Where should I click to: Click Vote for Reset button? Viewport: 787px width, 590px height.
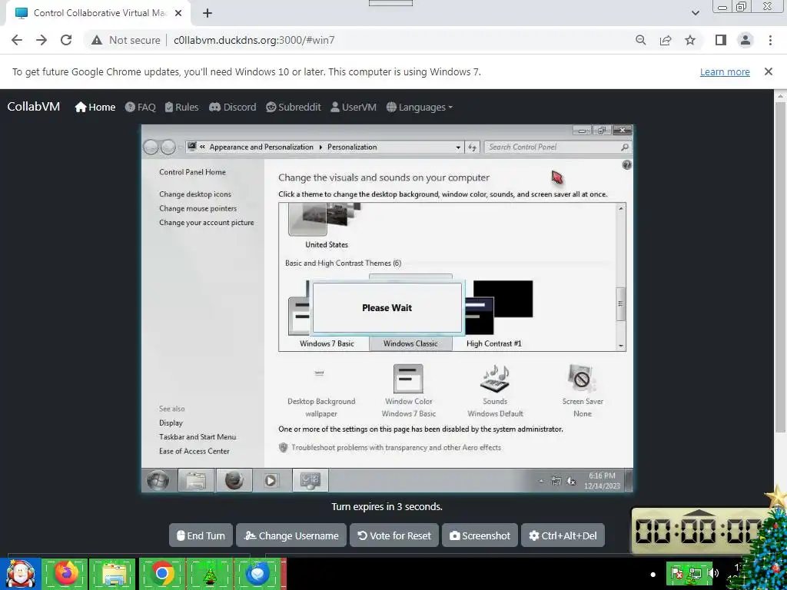click(x=394, y=535)
